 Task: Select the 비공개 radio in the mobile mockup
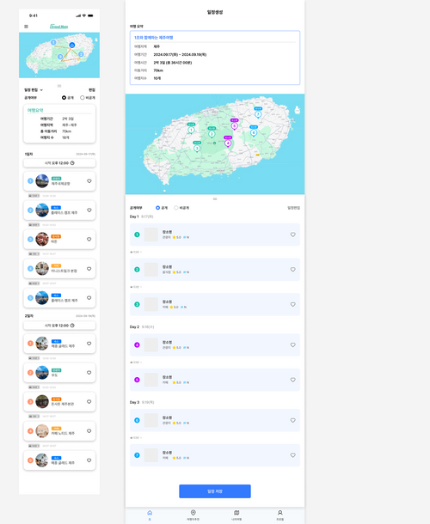click(x=82, y=98)
